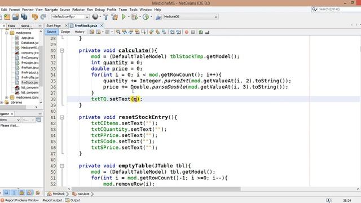Switch to History view

(80, 32)
